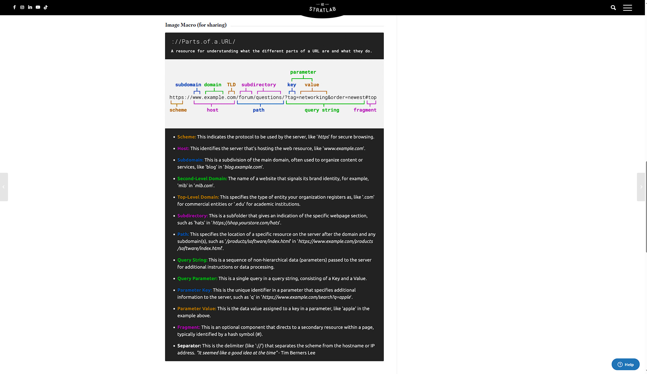
Task: Click 'subdirectory' label in diagram
Action: coord(259,84)
